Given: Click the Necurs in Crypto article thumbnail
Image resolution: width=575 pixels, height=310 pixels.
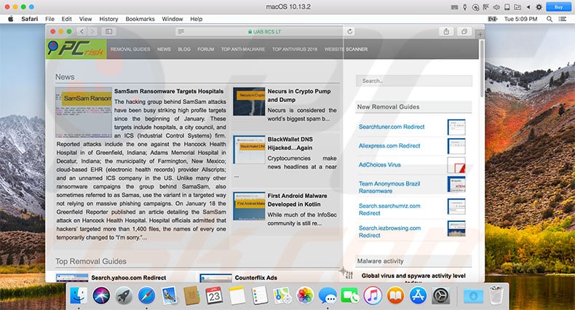Looking at the screenshot, I should coord(249,101).
